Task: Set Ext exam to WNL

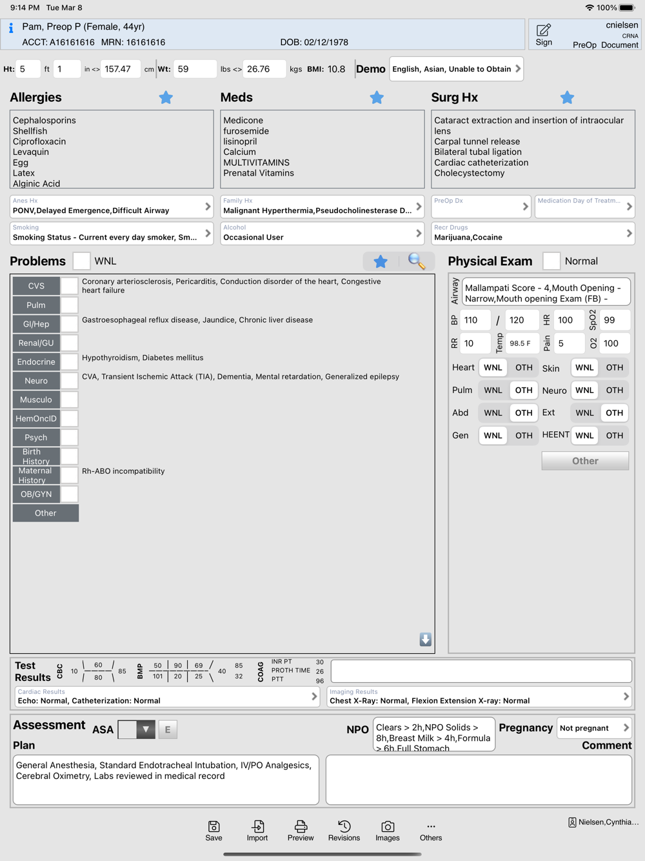Action: tap(585, 412)
